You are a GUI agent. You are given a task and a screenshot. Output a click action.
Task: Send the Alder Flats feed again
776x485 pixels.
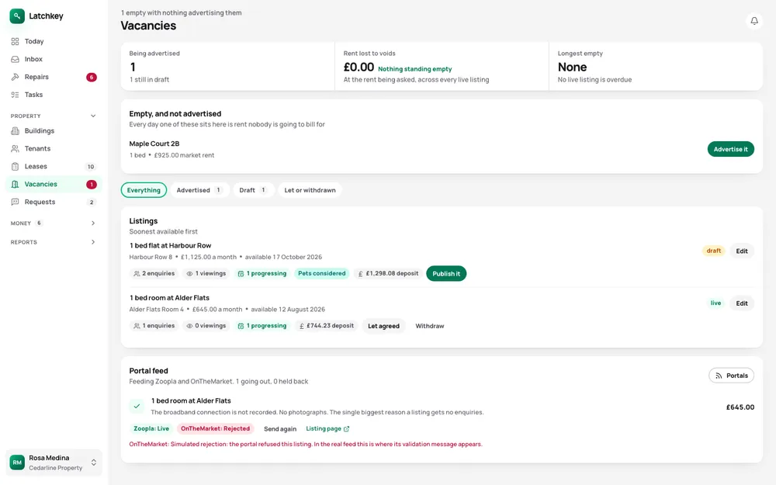[280, 429]
